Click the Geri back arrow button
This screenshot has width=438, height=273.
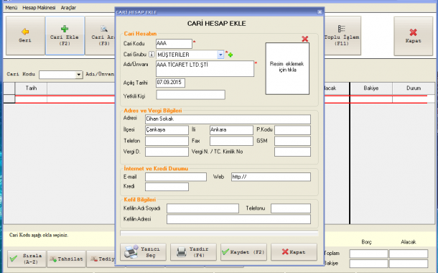click(25, 35)
